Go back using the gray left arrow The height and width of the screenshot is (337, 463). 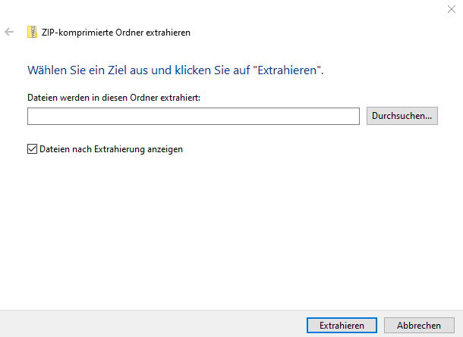tap(9, 32)
